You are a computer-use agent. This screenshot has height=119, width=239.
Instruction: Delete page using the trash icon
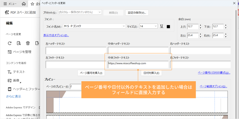click(28, 43)
